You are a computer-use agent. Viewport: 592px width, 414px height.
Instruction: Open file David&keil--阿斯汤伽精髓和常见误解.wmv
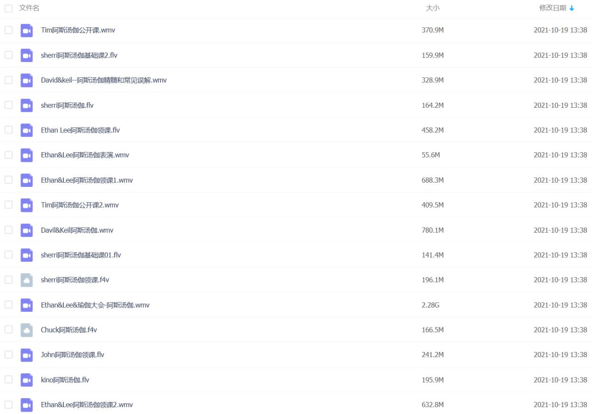pyautogui.click(x=104, y=80)
